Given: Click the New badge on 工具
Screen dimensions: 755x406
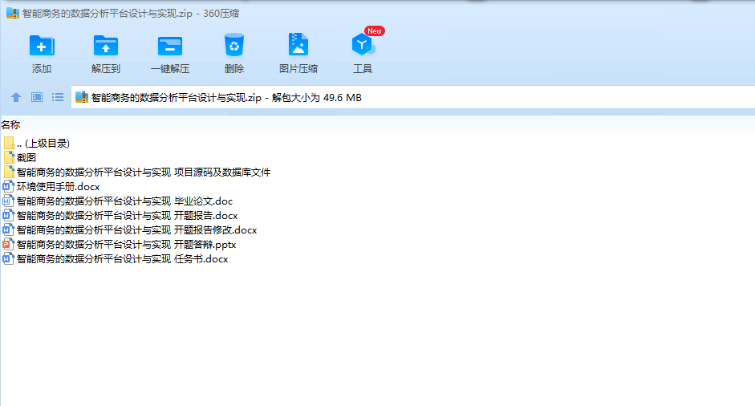Looking at the screenshot, I should (374, 30).
